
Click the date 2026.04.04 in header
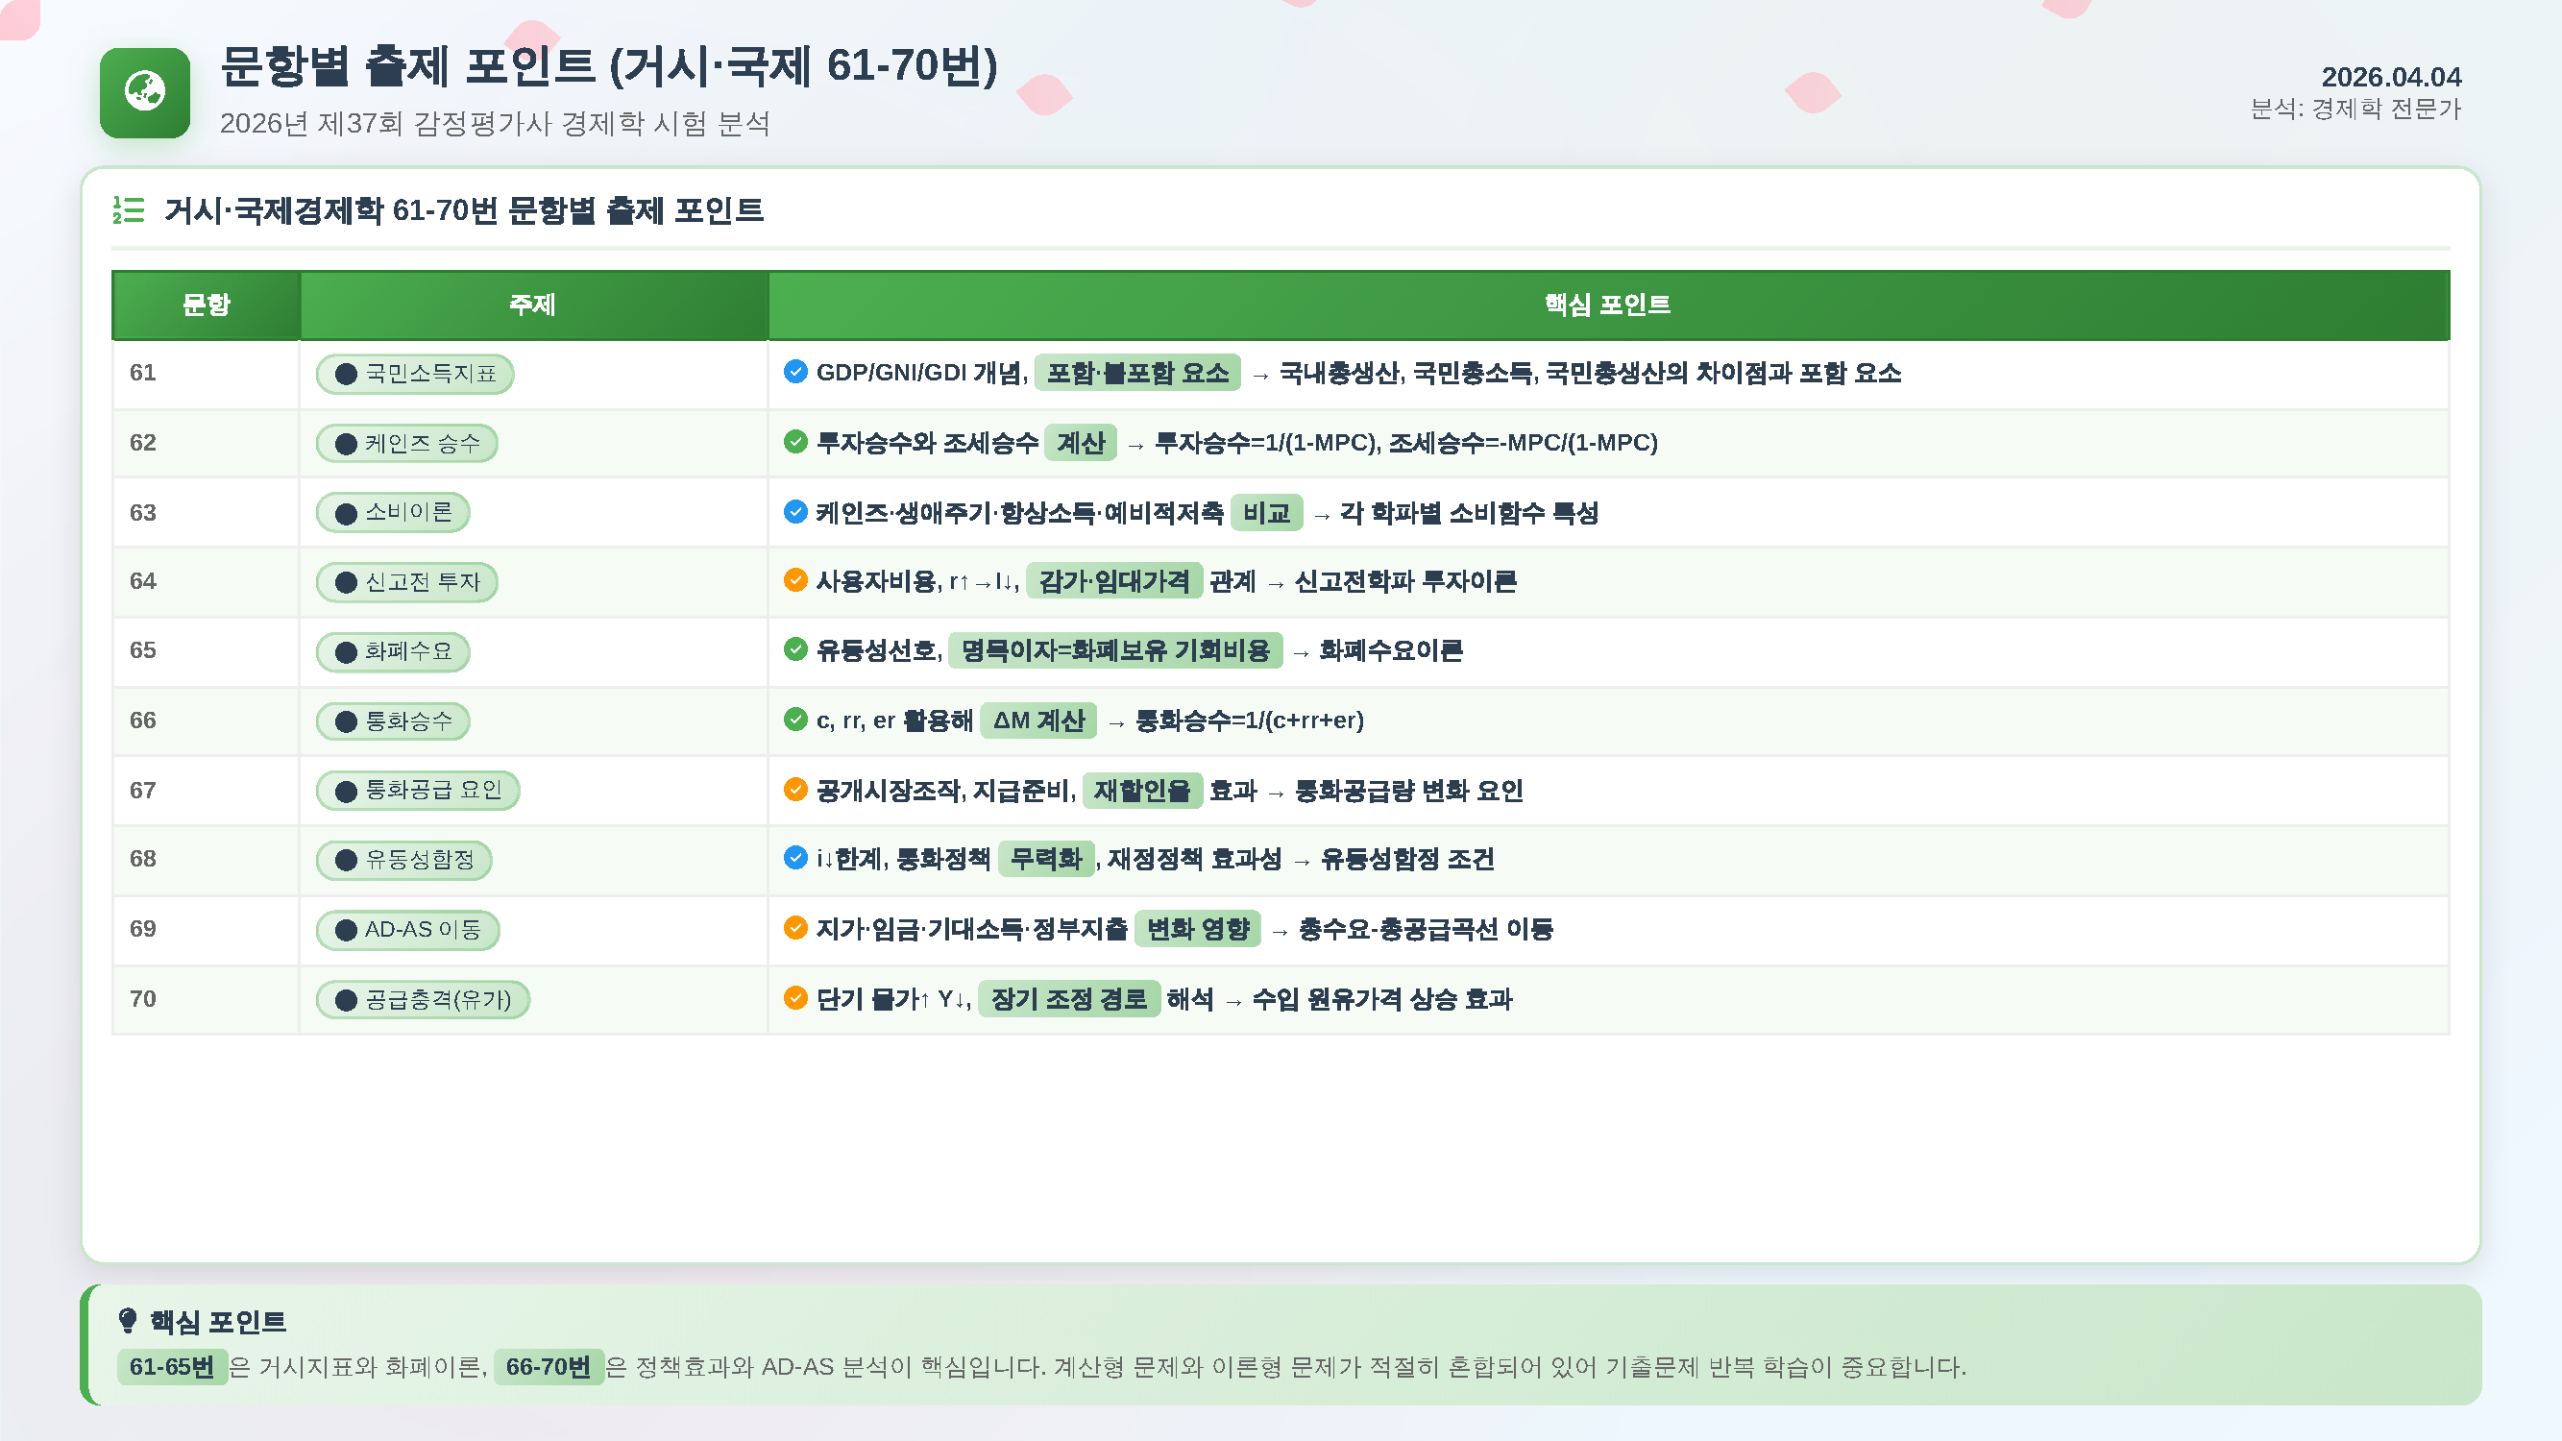2390,77
